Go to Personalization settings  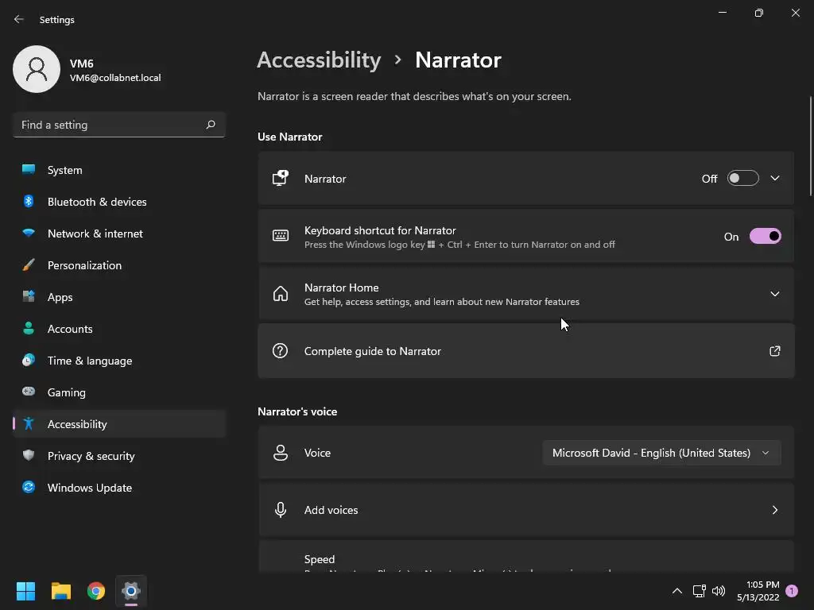[x=84, y=265]
